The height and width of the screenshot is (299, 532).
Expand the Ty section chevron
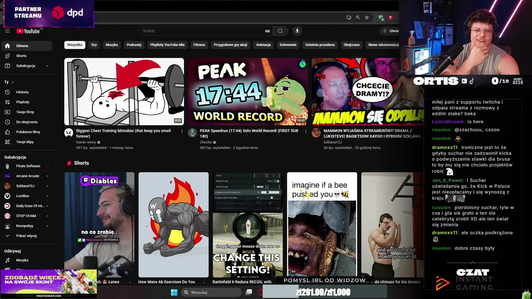point(12,82)
